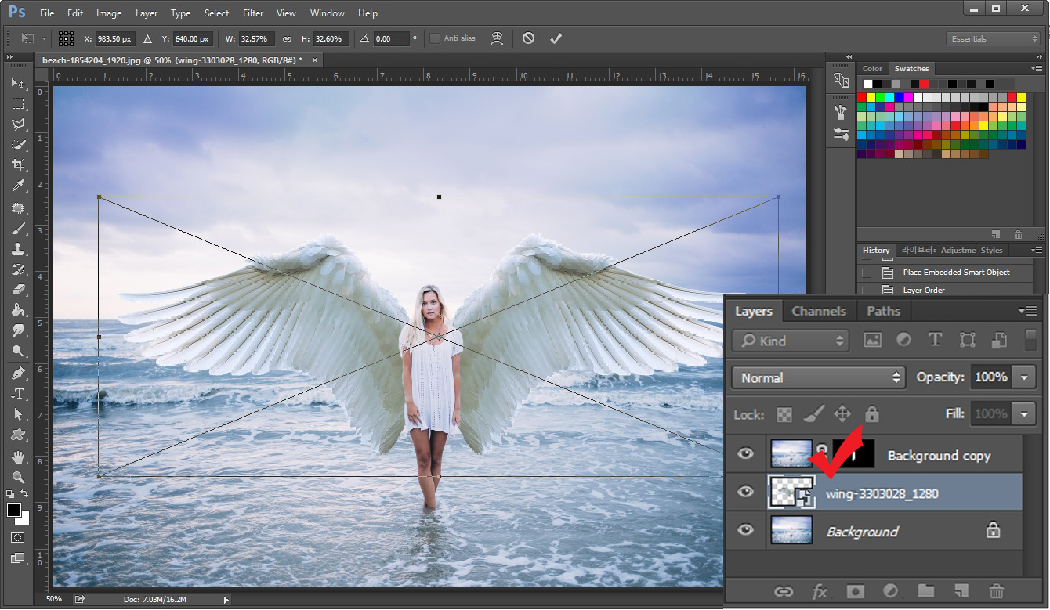The height and width of the screenshot is (610, 1050).
Task: Open the Filter menu
Action: [252, 13]
